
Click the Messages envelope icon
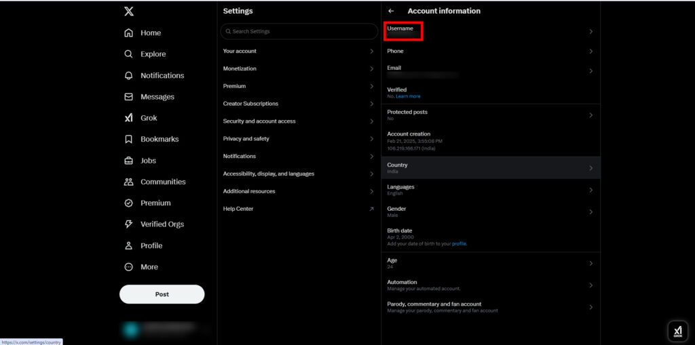tap(128, 96)
